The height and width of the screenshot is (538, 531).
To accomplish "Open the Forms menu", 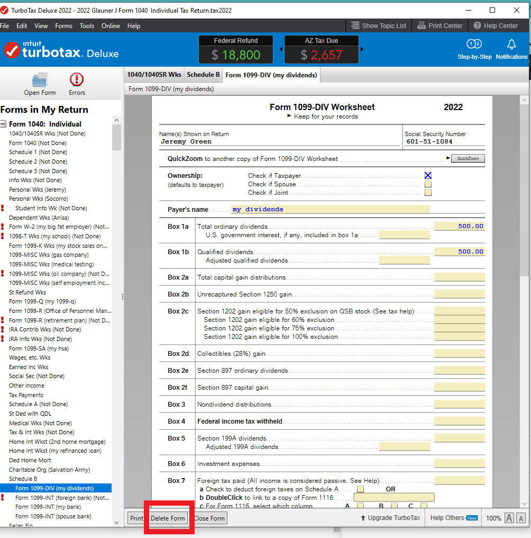I will pos(64,26).
